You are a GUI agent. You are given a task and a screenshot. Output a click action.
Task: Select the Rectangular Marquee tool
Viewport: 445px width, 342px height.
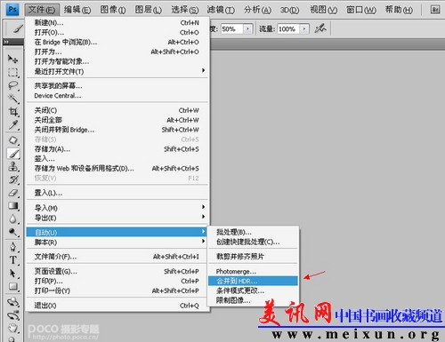pos(12,72)
